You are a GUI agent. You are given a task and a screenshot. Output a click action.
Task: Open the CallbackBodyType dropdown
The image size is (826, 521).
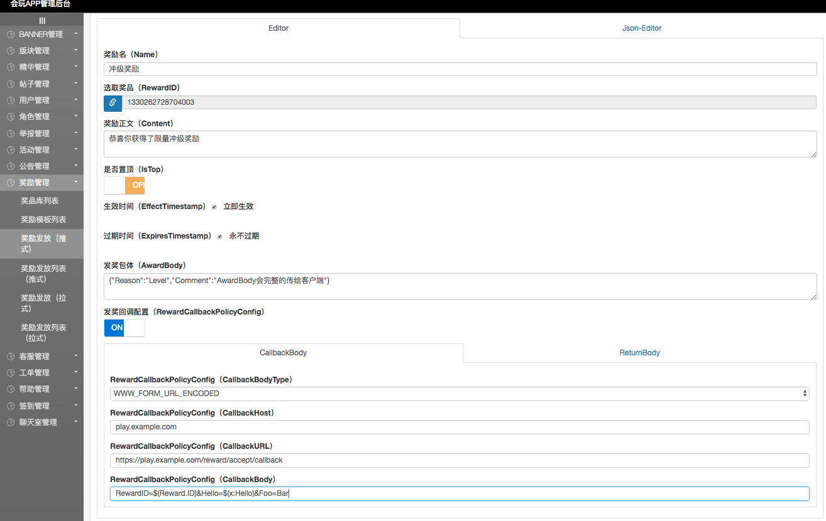[459, 394]
